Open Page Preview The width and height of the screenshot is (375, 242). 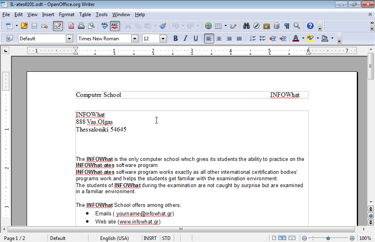click(x=91, y=26)
